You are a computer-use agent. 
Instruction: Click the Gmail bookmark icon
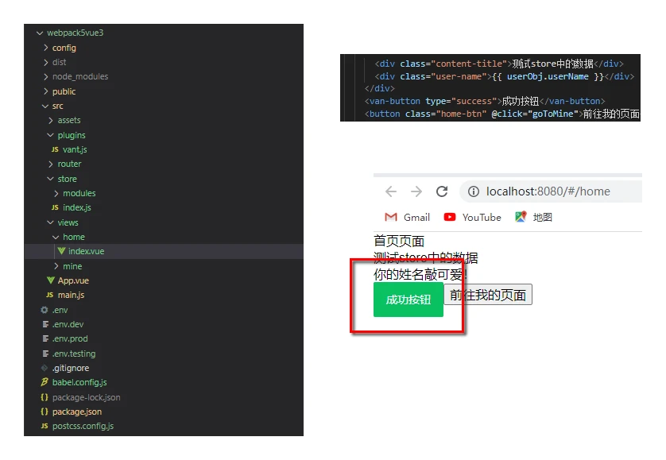[x=391, y=217]
